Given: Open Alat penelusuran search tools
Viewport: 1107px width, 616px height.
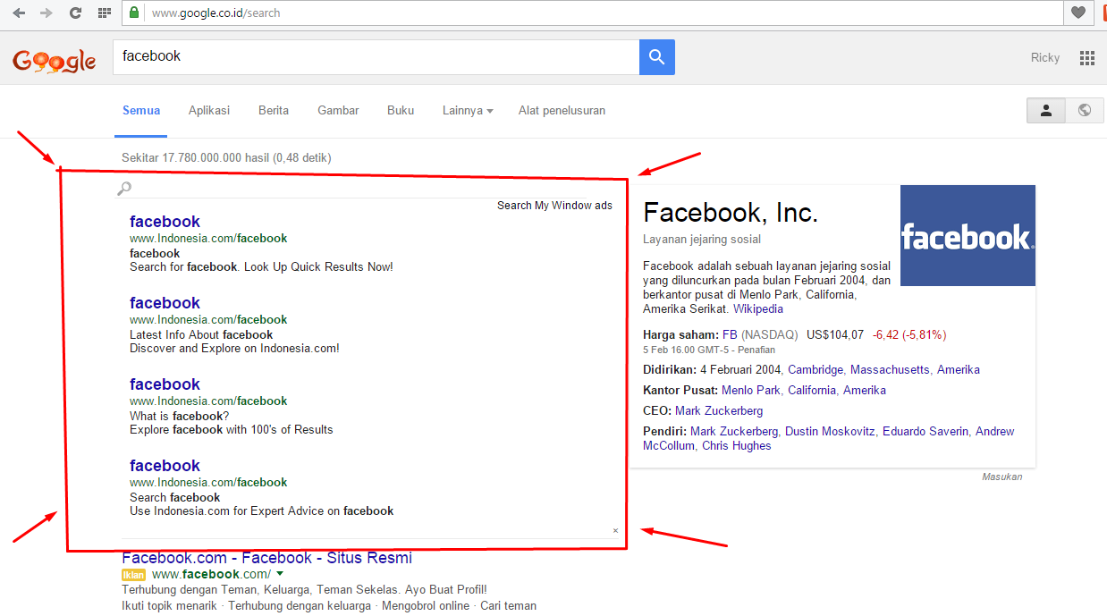Looking at the screenshot, I should [x=562, y=111].
